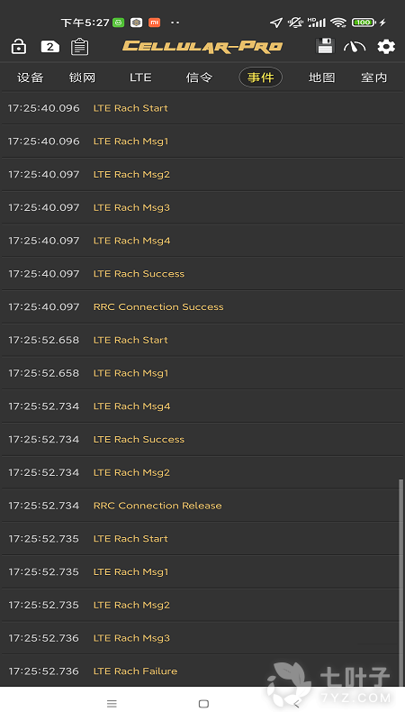The height and width of the screenshot is (721, 405).
Task: Open the 室内 tab
Action: point(373,78)
